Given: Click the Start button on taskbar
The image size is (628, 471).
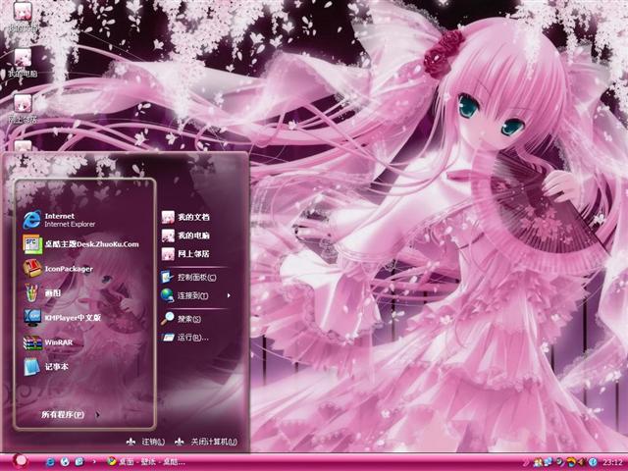Looking at the screenshot, I should pos(20,461).
